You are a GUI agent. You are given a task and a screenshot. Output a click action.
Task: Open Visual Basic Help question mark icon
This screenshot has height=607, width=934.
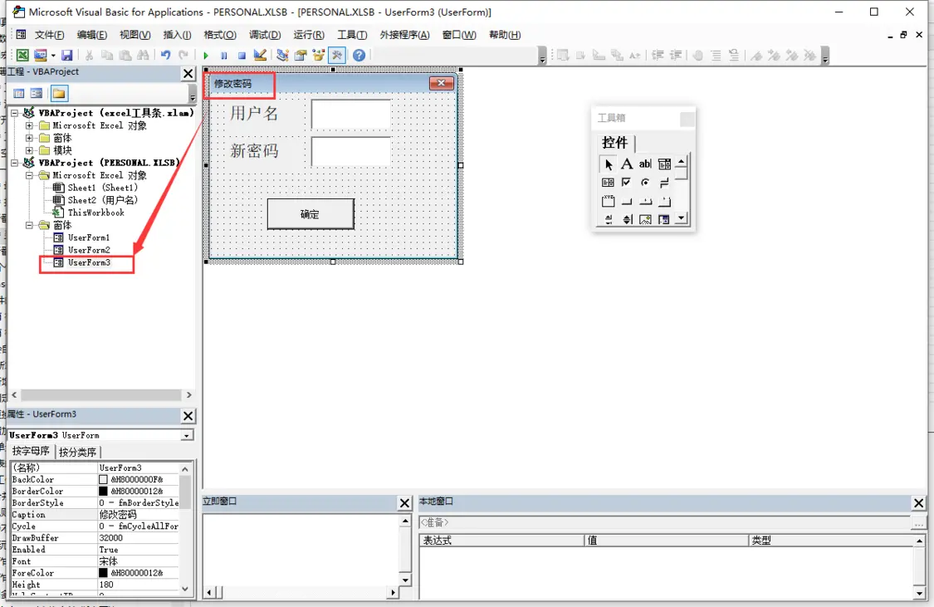pos(359,56)
